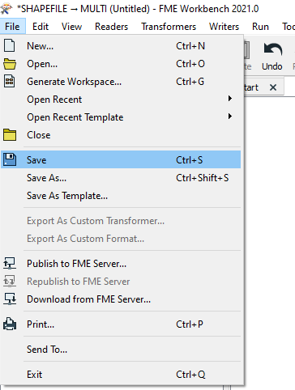Viewport: 295px width, 390px height.
Task: Expand the Open Recent submenu arrow
Action: [230, 99]
